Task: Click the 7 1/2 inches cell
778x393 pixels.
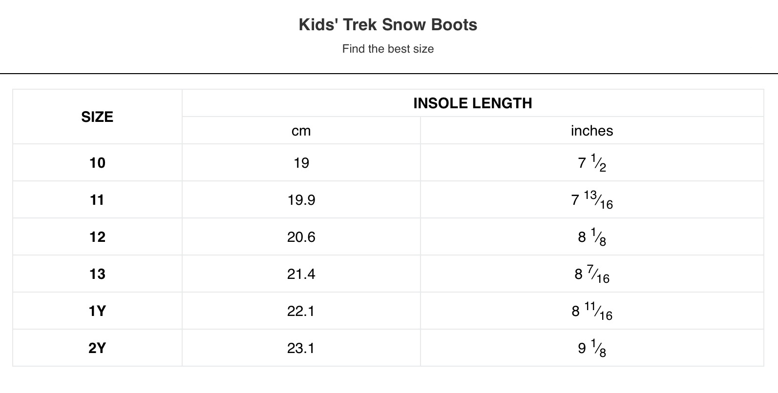Action: point(592,163)
